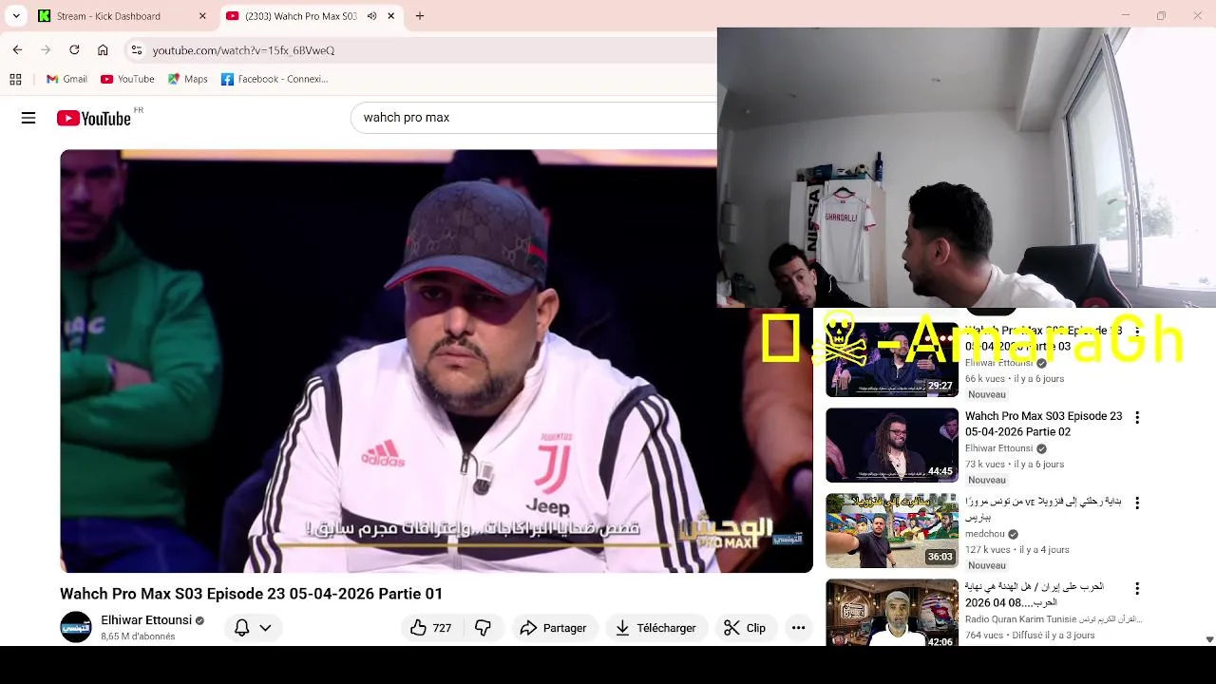Open Elhiwar Ettounsi channel under Partie 02
Screen dimensions: 1216x684
click(998, 448)
